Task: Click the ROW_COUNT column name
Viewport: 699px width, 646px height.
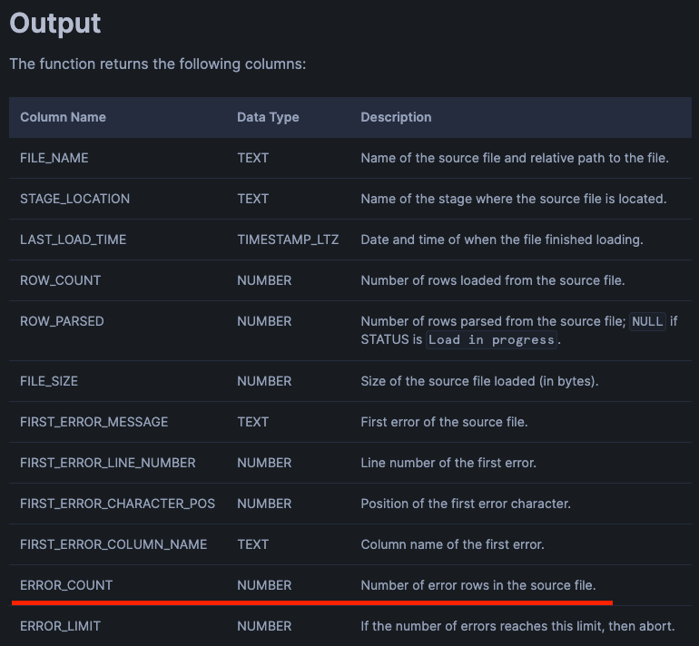Action: point(61,280)
